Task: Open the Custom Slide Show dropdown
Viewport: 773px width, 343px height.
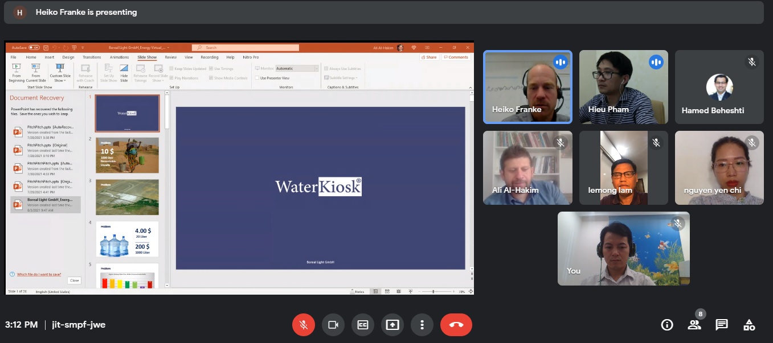Action: (x=60, y=73)
